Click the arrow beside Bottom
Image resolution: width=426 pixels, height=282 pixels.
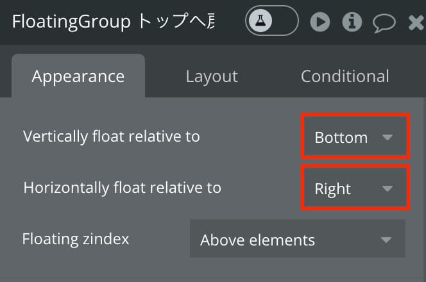[387, 137]
